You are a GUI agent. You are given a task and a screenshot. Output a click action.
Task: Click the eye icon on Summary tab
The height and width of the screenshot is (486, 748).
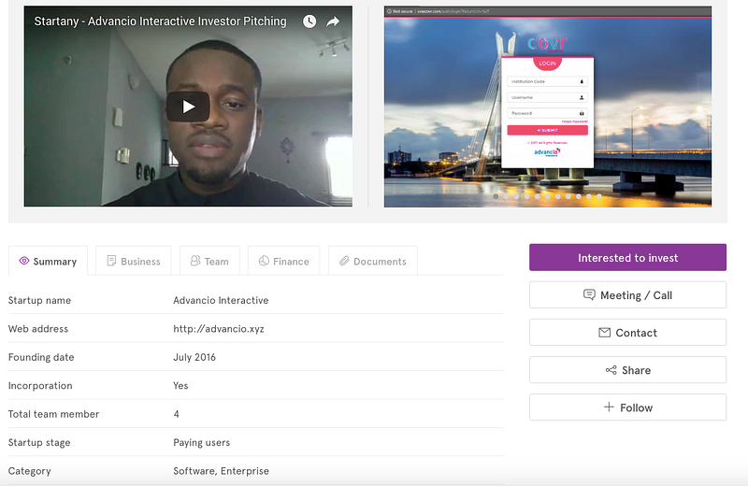click(x=24, y=261)
